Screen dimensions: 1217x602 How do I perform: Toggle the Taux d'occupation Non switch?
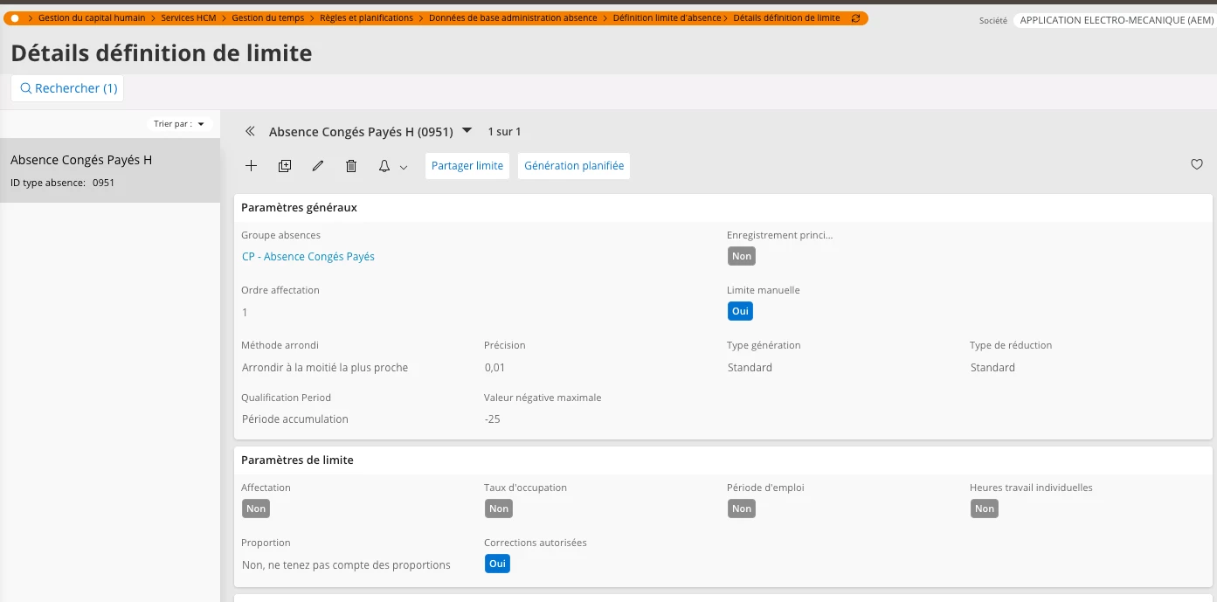point(499,509)
